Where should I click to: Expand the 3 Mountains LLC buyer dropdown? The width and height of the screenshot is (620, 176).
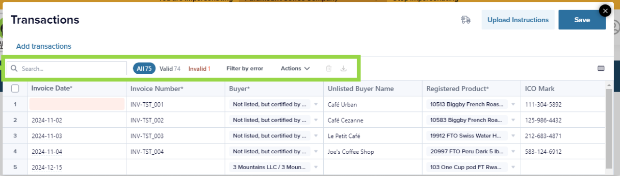tap(274, 167)
